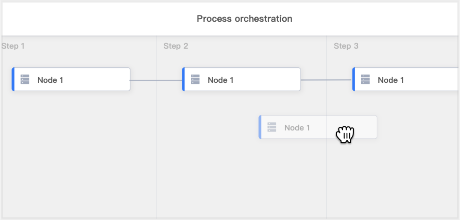Select the connector line between Step 2 and Step 3 nodes
The height and width of the screenshot is (220, 460).
click(x=326, y=80)
